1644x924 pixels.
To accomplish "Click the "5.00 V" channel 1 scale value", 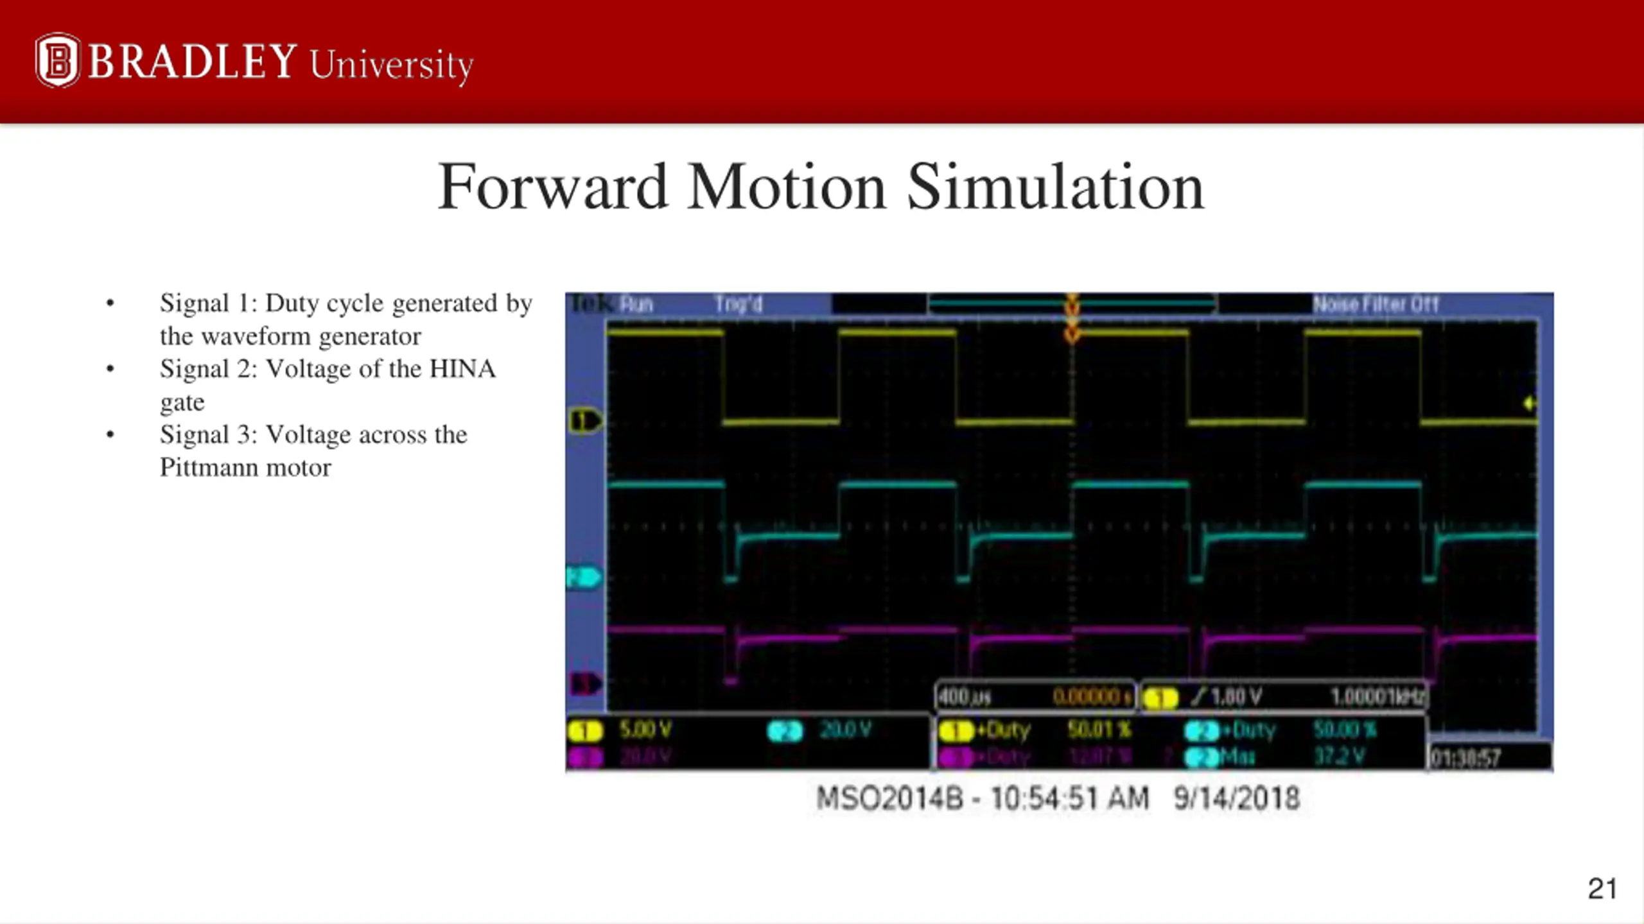I will pos(645,730).
